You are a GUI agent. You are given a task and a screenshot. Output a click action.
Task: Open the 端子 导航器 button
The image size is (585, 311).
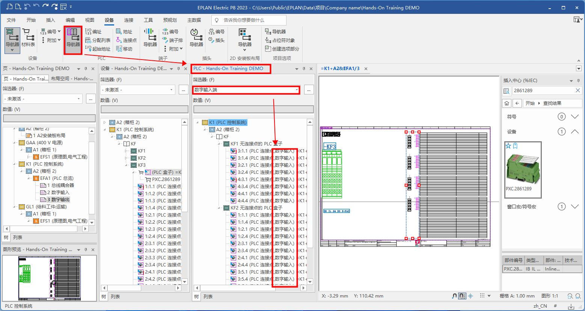(x=150, y=37)
